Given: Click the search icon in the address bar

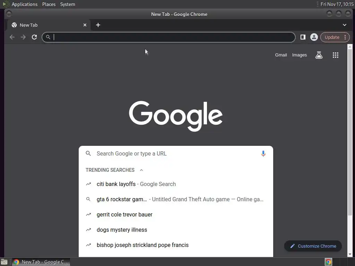Looking at the screenshot, I should [x=48, y=37].
